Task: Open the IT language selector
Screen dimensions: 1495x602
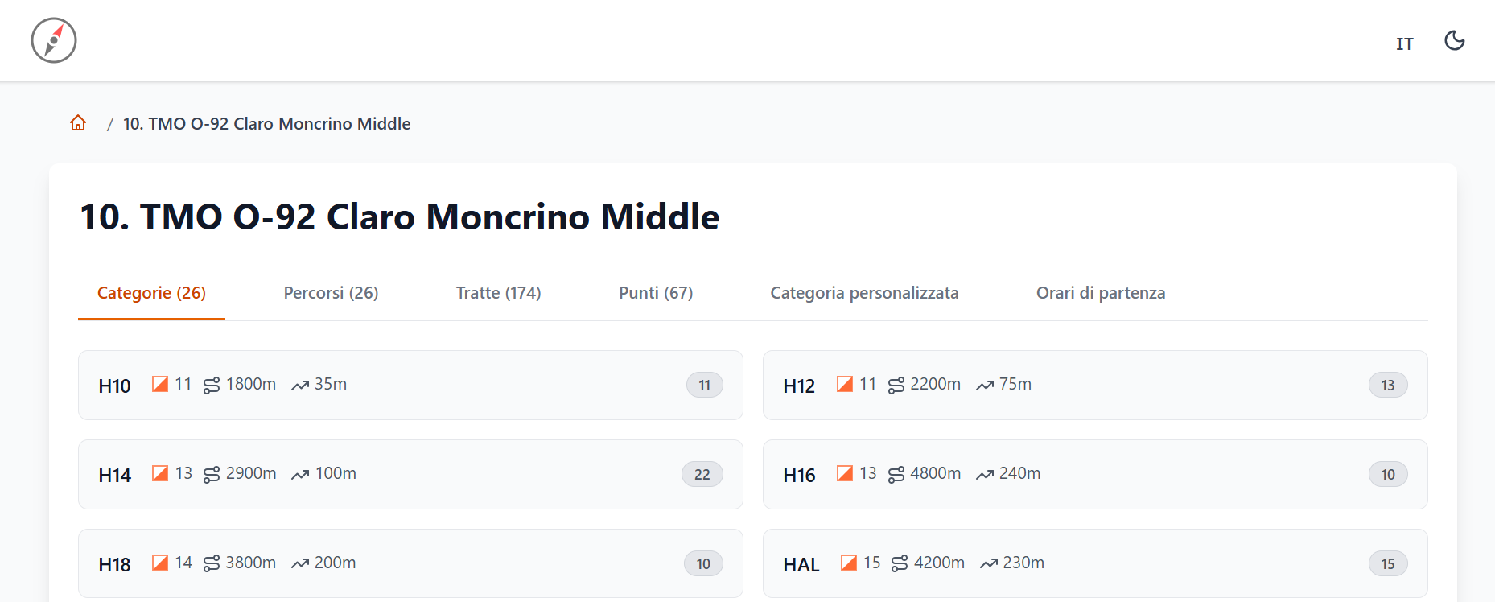Action: 1404,44
